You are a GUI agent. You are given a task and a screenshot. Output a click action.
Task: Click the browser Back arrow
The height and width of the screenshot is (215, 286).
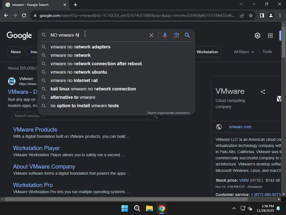click(6, 16)
